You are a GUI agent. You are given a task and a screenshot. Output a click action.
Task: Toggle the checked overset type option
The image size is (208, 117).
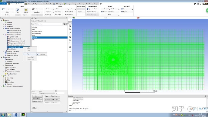point(42,54)
